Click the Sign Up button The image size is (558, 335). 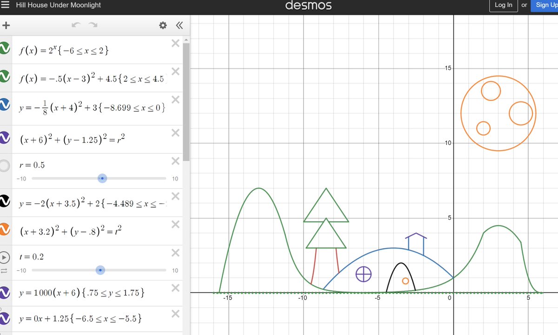(545, 5)
